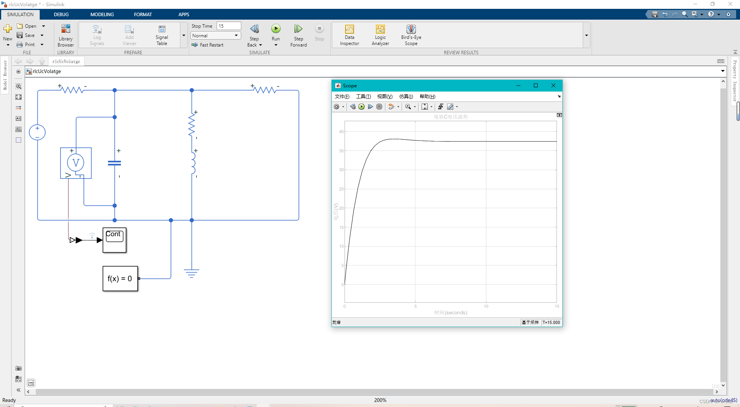Open the model path dropdown arrow
Image resolution: width=740 pixels, height=407 pixels.
[723, 71]
